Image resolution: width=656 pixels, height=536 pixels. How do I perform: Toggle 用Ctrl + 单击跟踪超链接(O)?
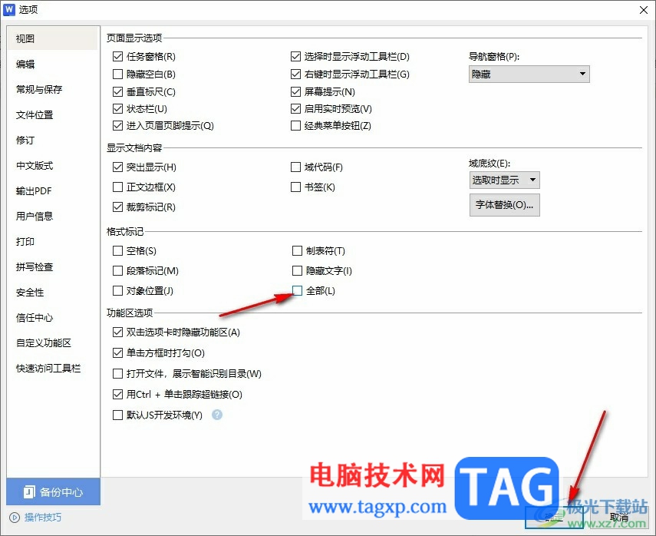117,394
